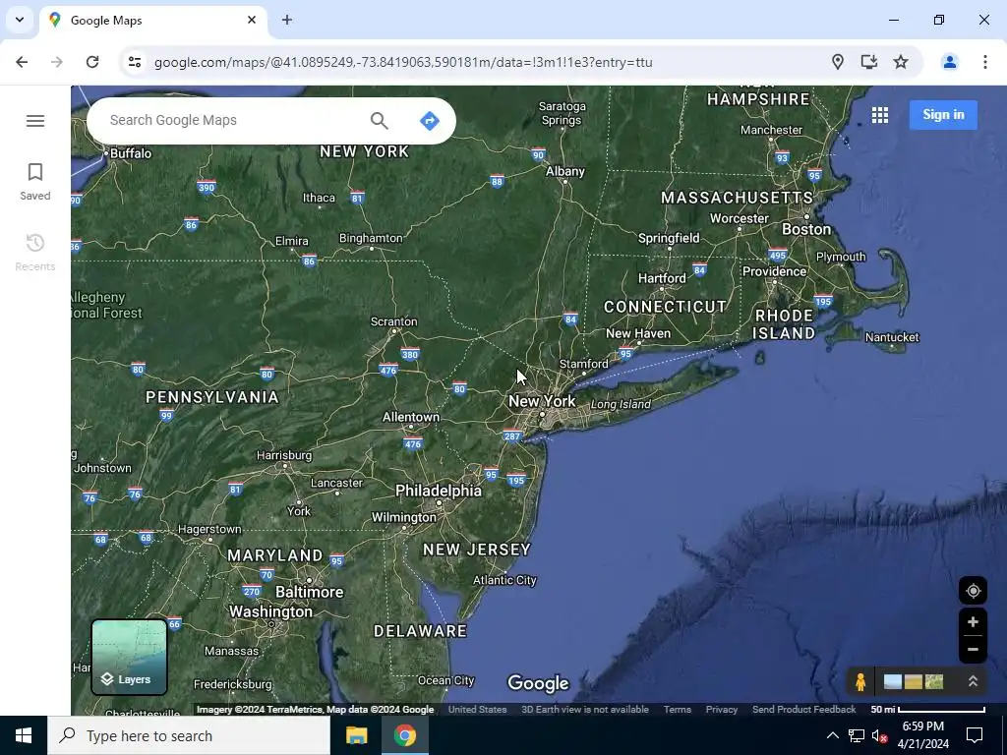The height and width of the screenshot is (755, 1007).
Task: Click the United States footer link
Action: click(477, 710)
